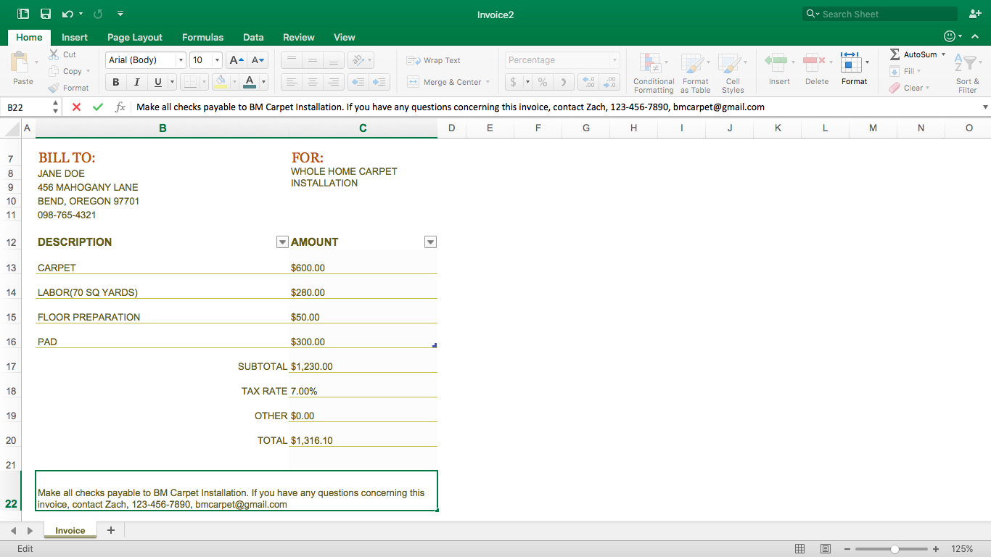Viewport: 991px width, 557px height.
Task: Undo the last action
Action: pos(67,14)
